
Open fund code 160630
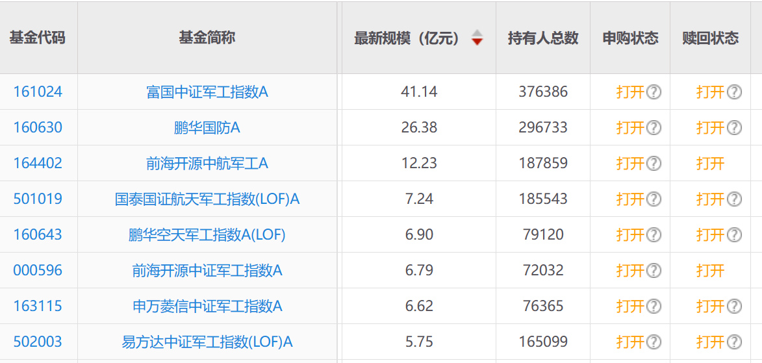pos(38,128)
